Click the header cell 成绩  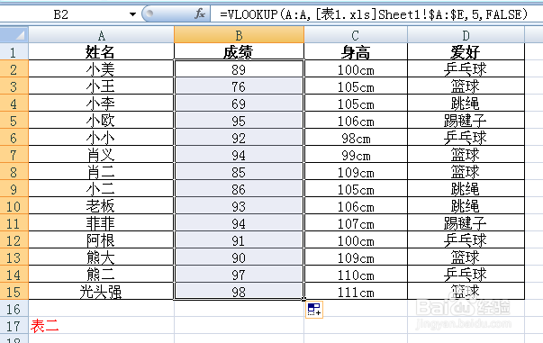click(239, 51)
